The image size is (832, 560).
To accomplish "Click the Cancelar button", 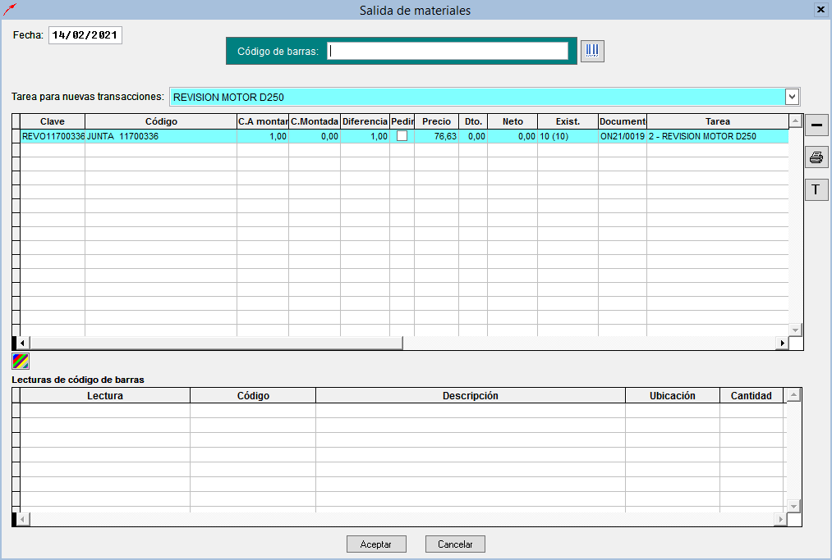I will click(455, 544).
